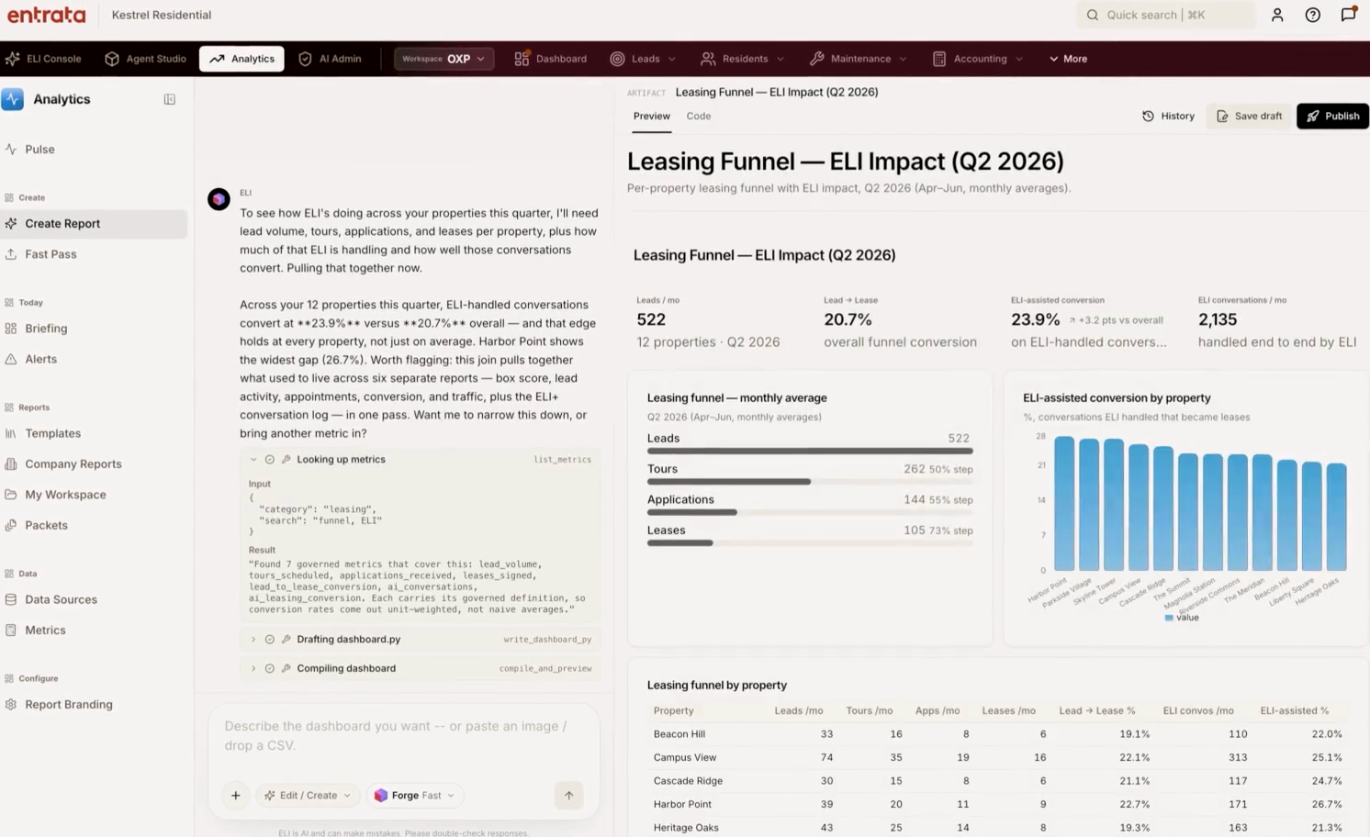
Task: Open ELI Console in top navigation
Action: coord(43,59)
